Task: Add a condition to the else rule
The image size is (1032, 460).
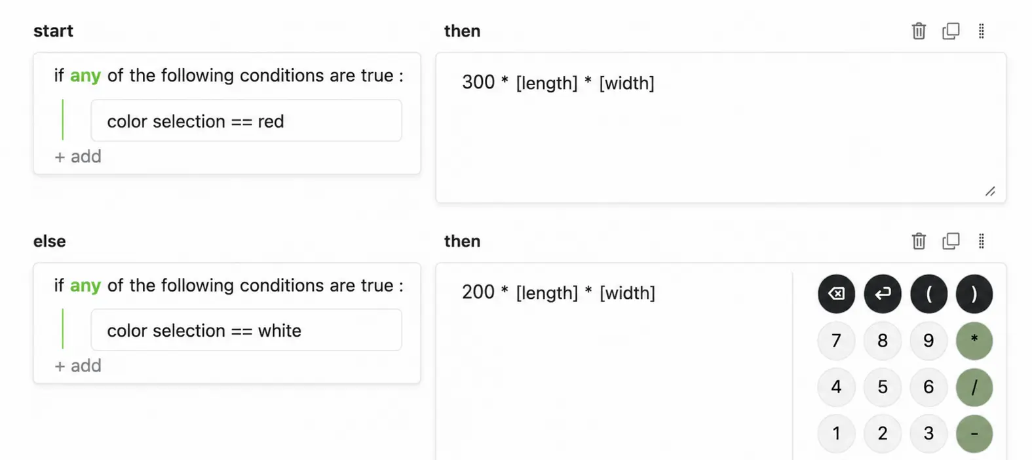Action: (77, 366)
